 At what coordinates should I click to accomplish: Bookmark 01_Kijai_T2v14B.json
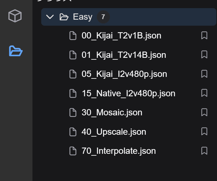point(204,55)
